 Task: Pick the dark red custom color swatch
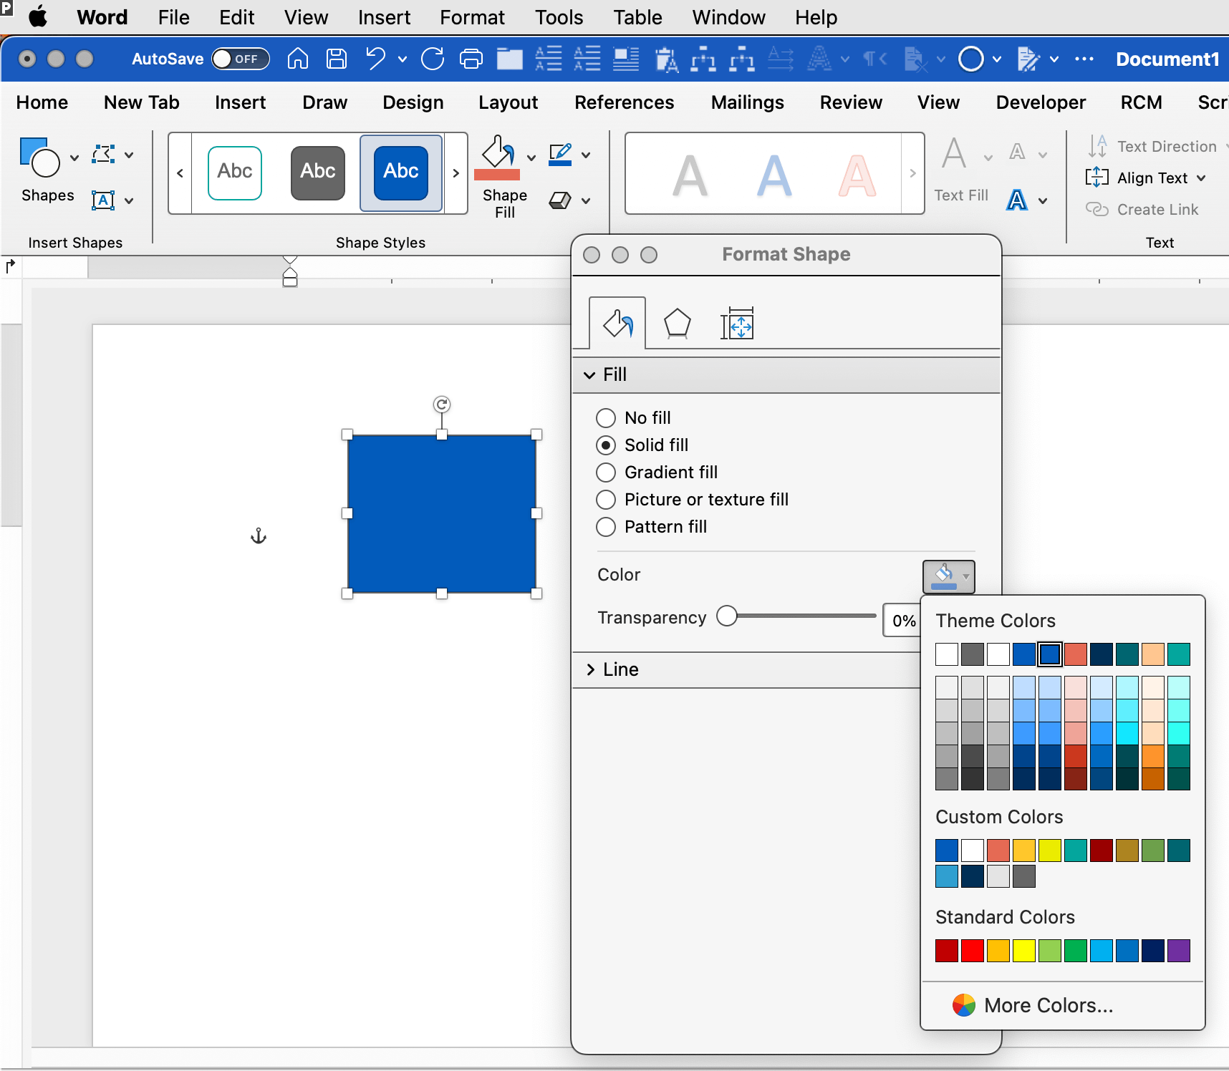click(1102, 850)
